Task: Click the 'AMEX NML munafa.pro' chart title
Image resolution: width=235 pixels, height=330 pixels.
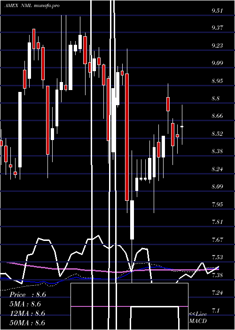Action: pyautogui.click(x=32, y=6)
